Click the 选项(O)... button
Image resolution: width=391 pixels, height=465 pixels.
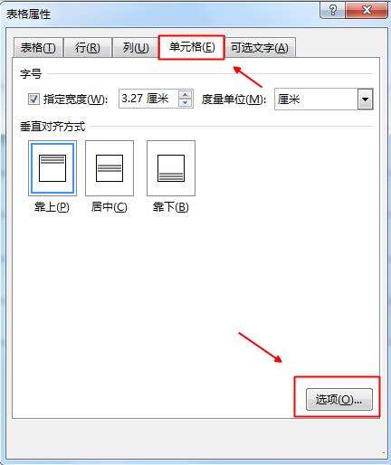click(339, 400)
